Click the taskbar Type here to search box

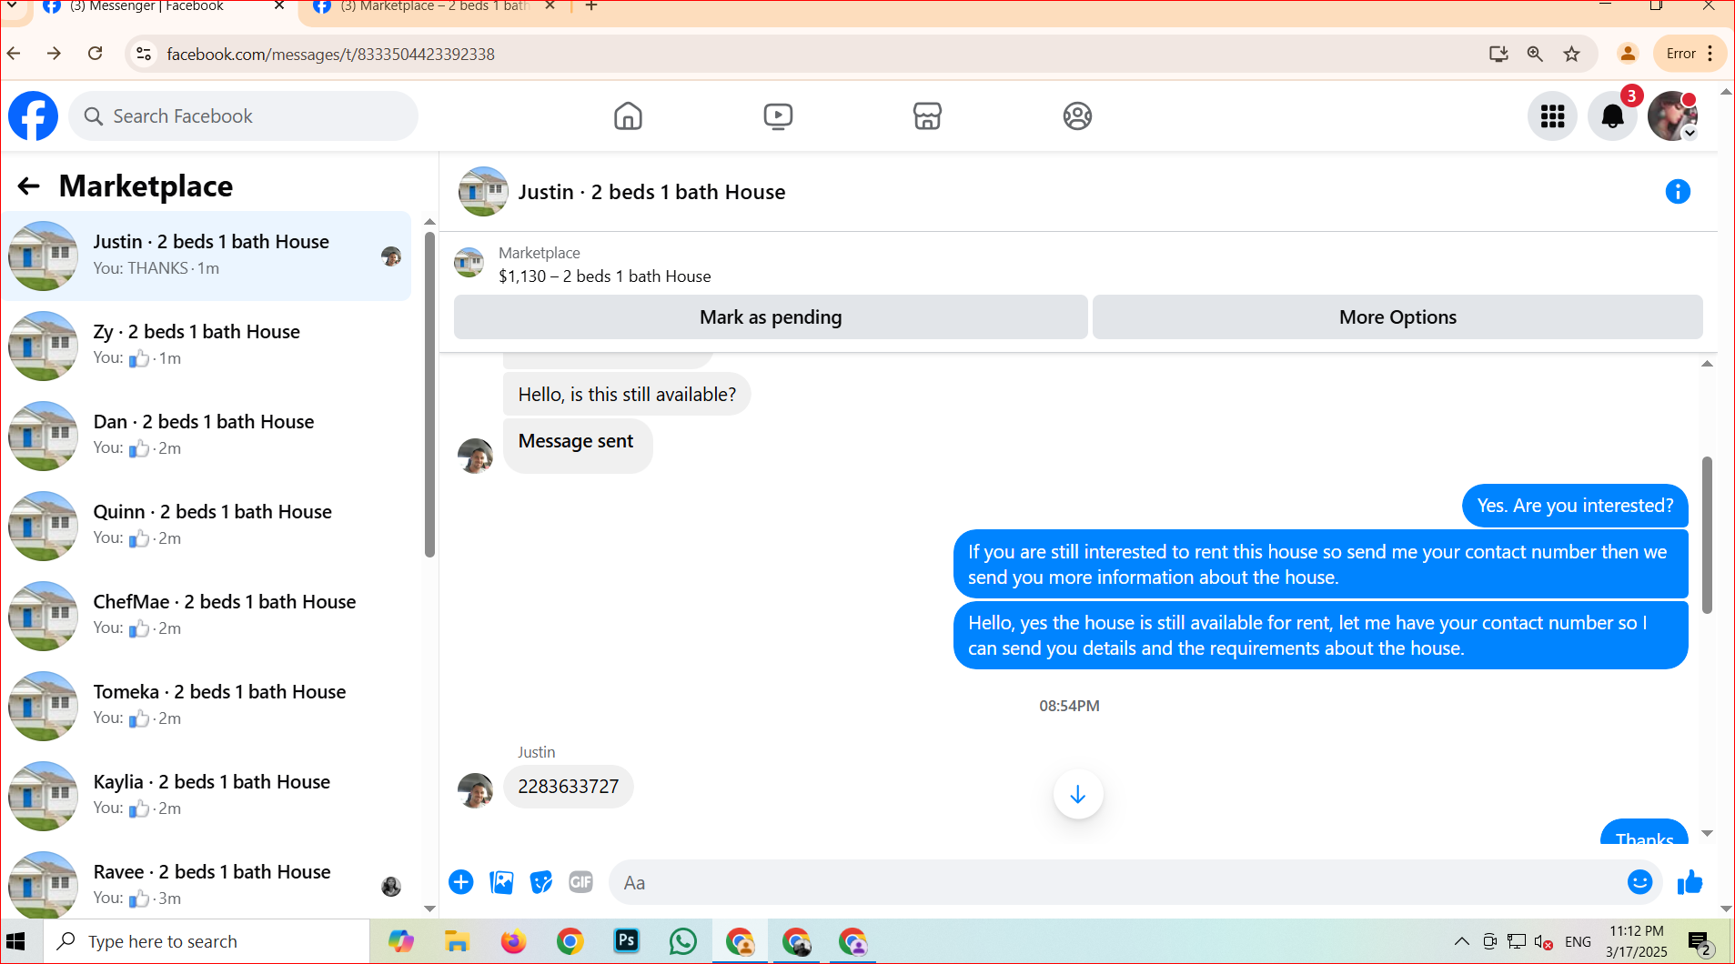207,941
